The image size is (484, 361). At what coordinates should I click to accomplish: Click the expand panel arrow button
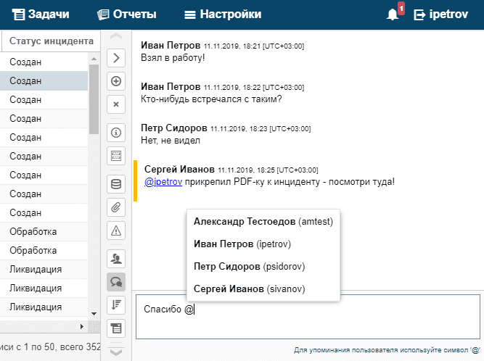tap(116, 58)
